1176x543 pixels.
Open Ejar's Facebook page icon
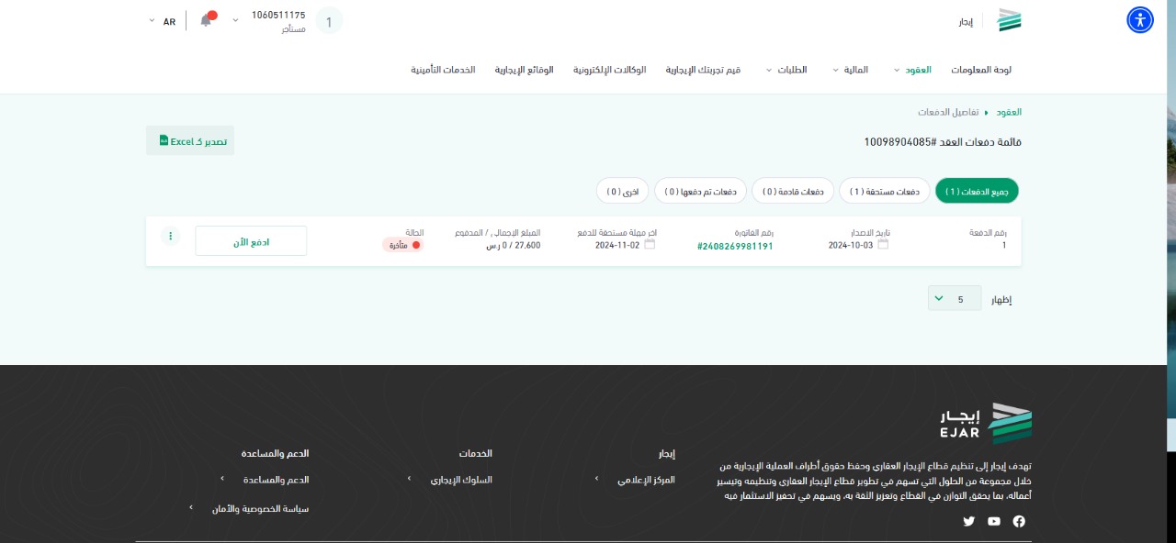(1018, 521)
